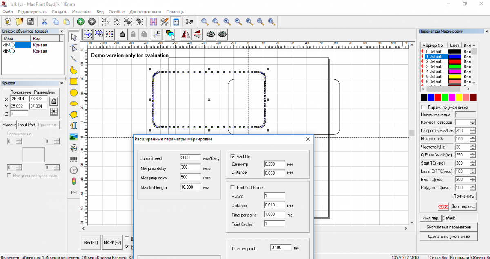The width and height of the screenshot is (490, 259).
Task: Click the 'Скорость' speed spinner arrows
Action: [x=472, y=131]
